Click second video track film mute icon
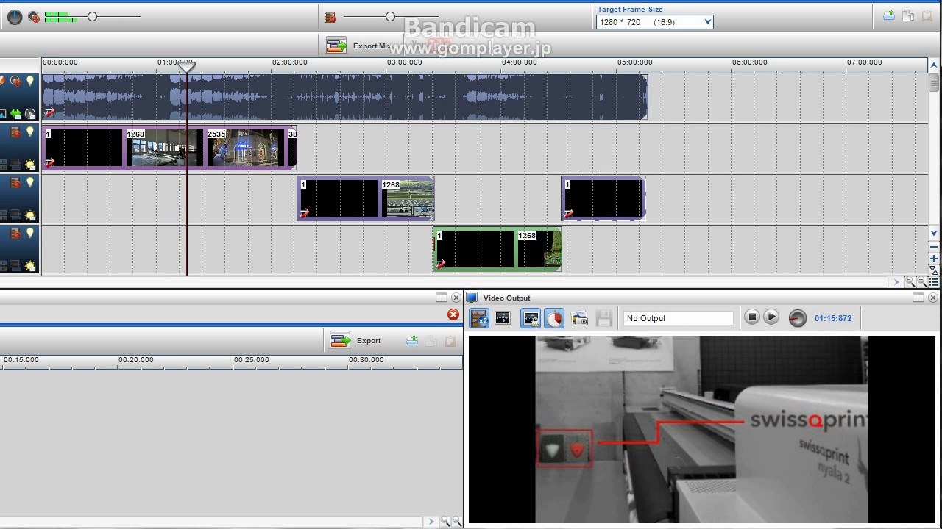The width and height of the screenshot is (942, 529). pos(15,183)
